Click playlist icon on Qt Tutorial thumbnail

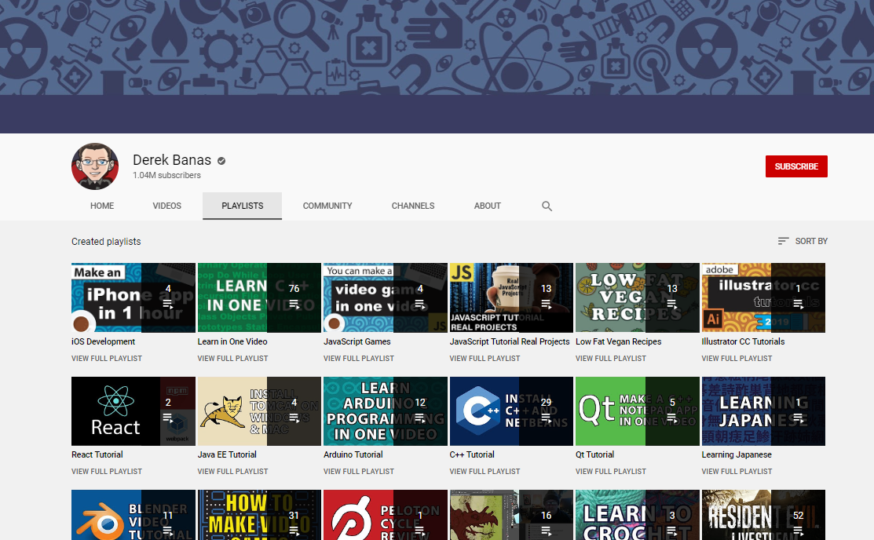tap(672, 418)
